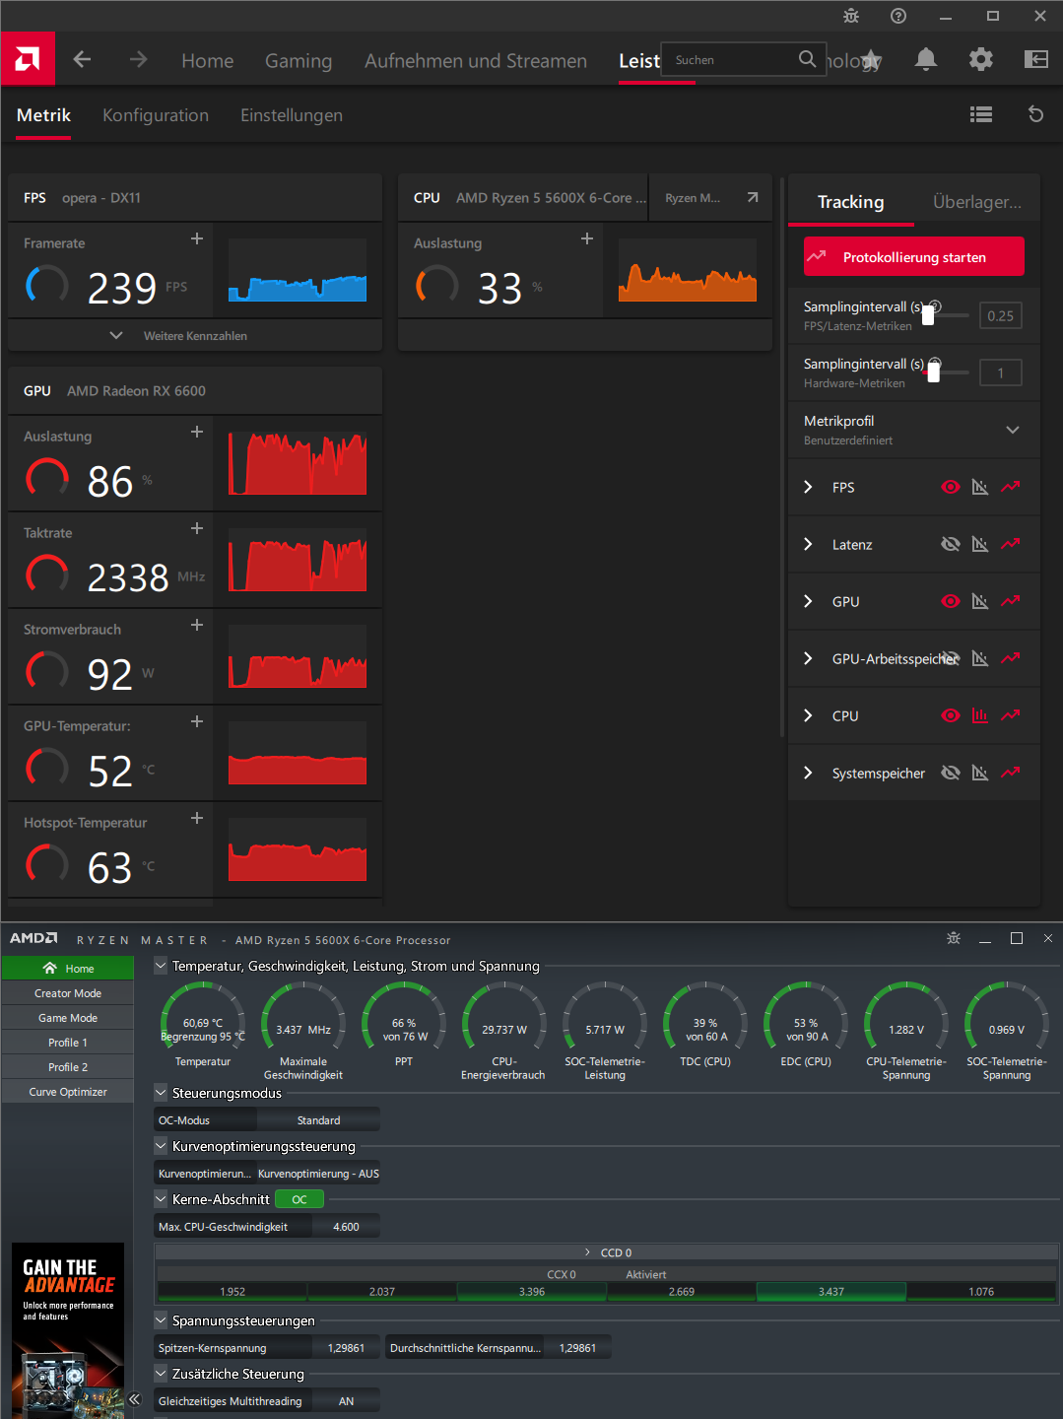This screenshot has height=1419, width=1063.
Task: Pop out CPU card with arrow icon
Action: point(753,197)
